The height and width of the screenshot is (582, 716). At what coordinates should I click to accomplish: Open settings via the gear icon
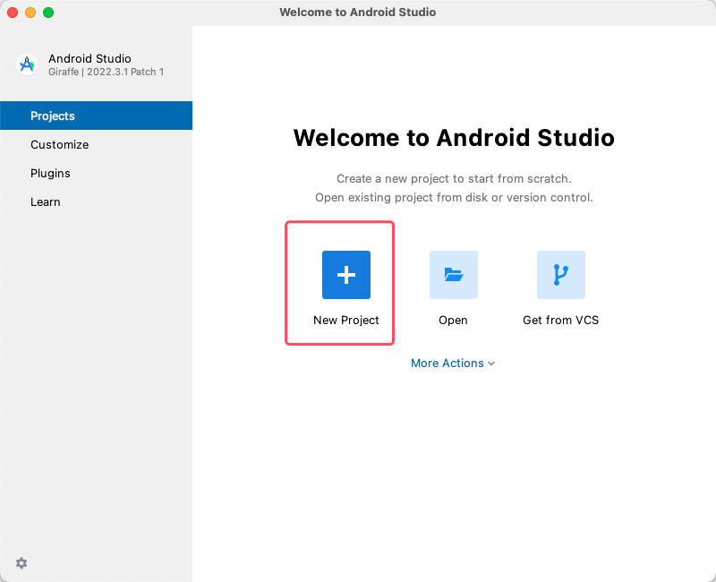pos(21,563)
